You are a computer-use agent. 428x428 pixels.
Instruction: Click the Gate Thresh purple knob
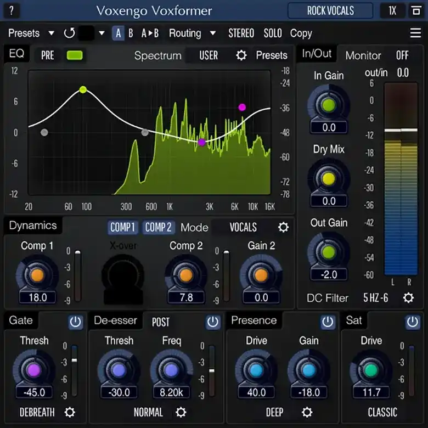click(x=34, y=370)
